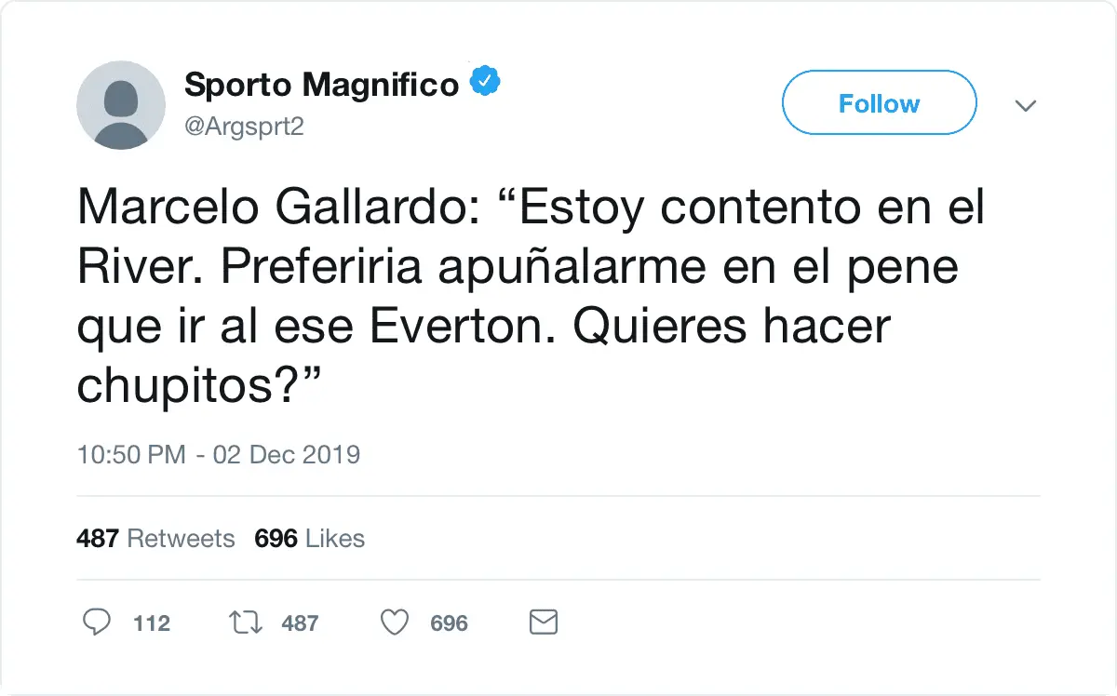Click the 02 Dec 2019 date
Image resolution: width=1117 pixels, height=696 pixels.
(287, 455)
